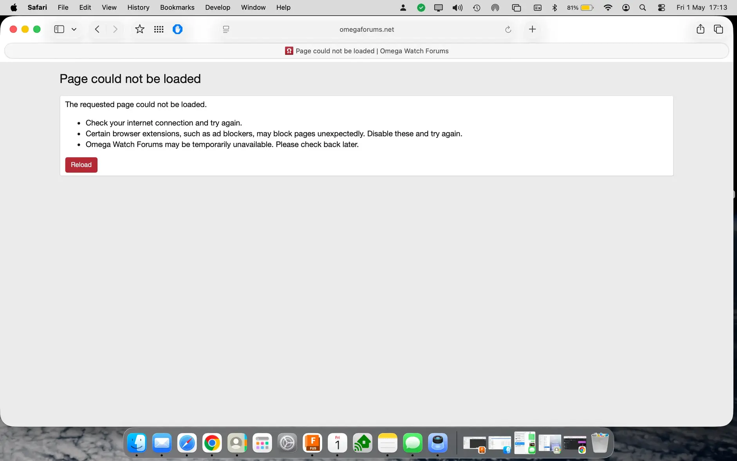The width and height of the screenshot is (737, 461).
Task: Open Launchpad from the Dock
Action: pyautogui.click(x=262, y=443)
